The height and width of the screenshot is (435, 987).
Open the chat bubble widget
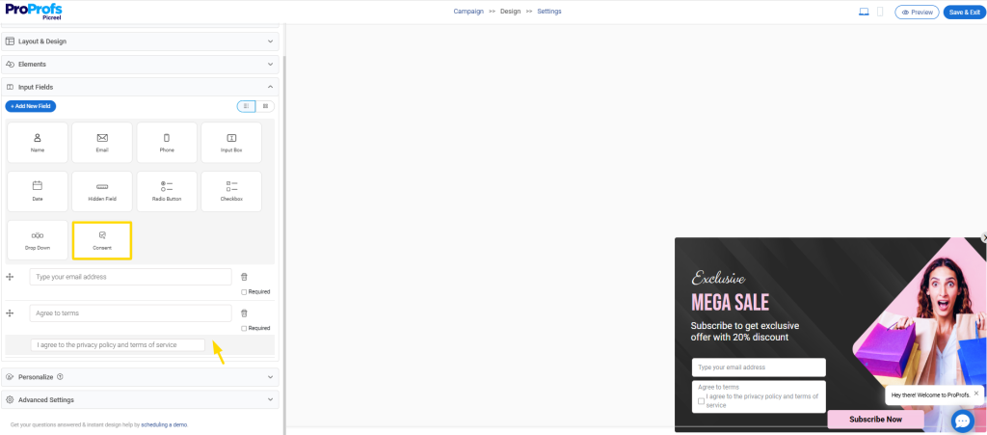click(962, 421)
